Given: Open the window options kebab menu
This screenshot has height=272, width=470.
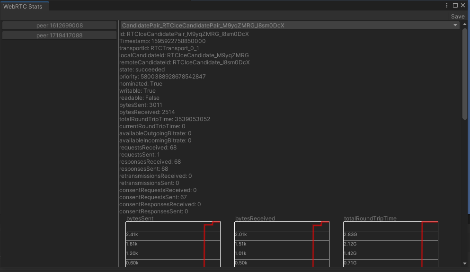Looking at the screenshot, I should (447, 5).
